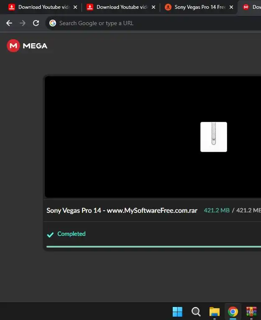Click the Google icon in the address bar
Viewport: 261px width, 320px height.
pos(53,23)
